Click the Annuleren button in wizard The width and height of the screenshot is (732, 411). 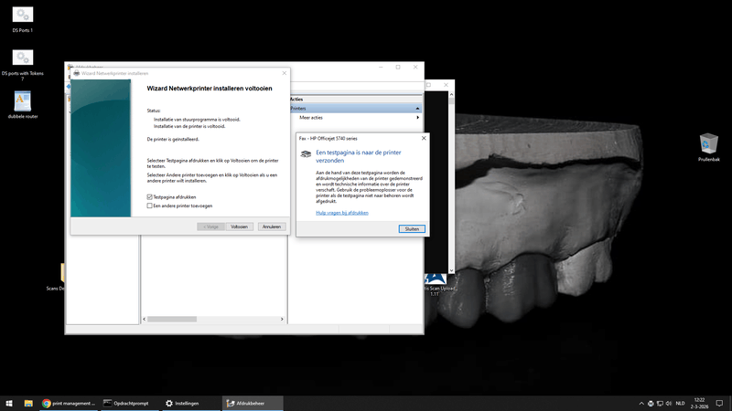coord(272,227)
